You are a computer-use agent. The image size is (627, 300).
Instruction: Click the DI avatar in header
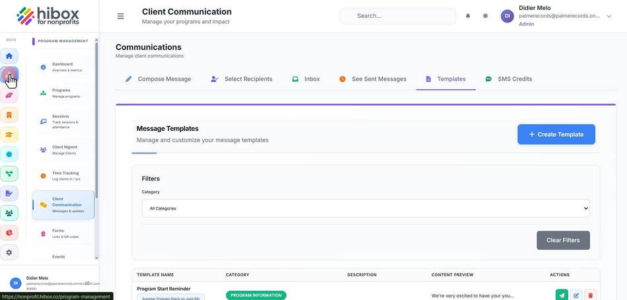coord(507,16)
